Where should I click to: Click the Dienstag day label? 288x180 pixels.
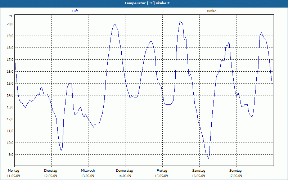coord(50,171)
